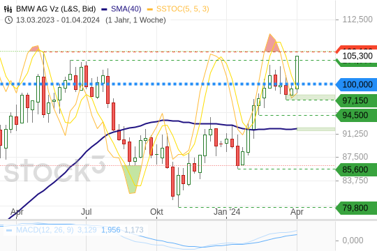
Task: Click the current price 105,300 label
Action: 357,56
